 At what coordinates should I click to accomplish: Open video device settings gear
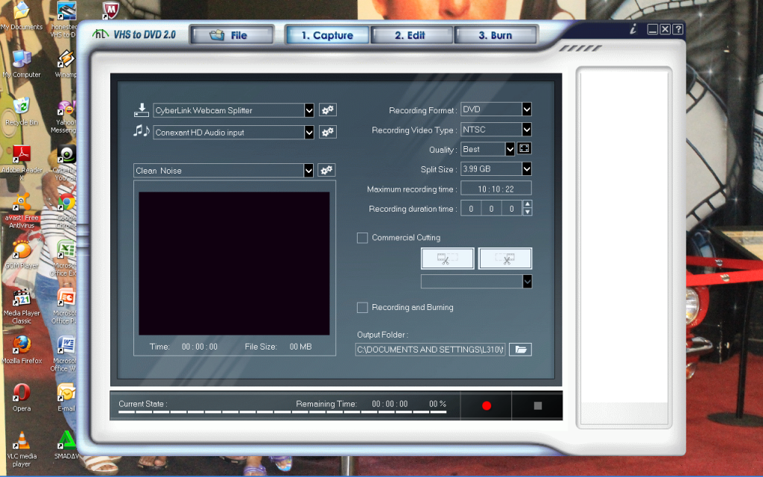click(328, 110)
